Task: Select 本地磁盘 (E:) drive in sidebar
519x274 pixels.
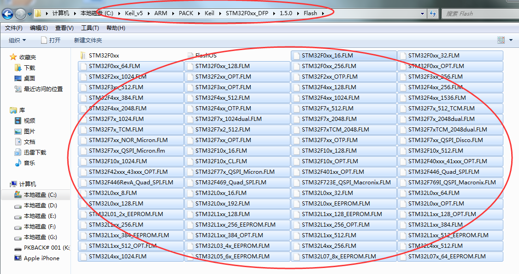Action: pyautogui.click(x=35, y=216)
